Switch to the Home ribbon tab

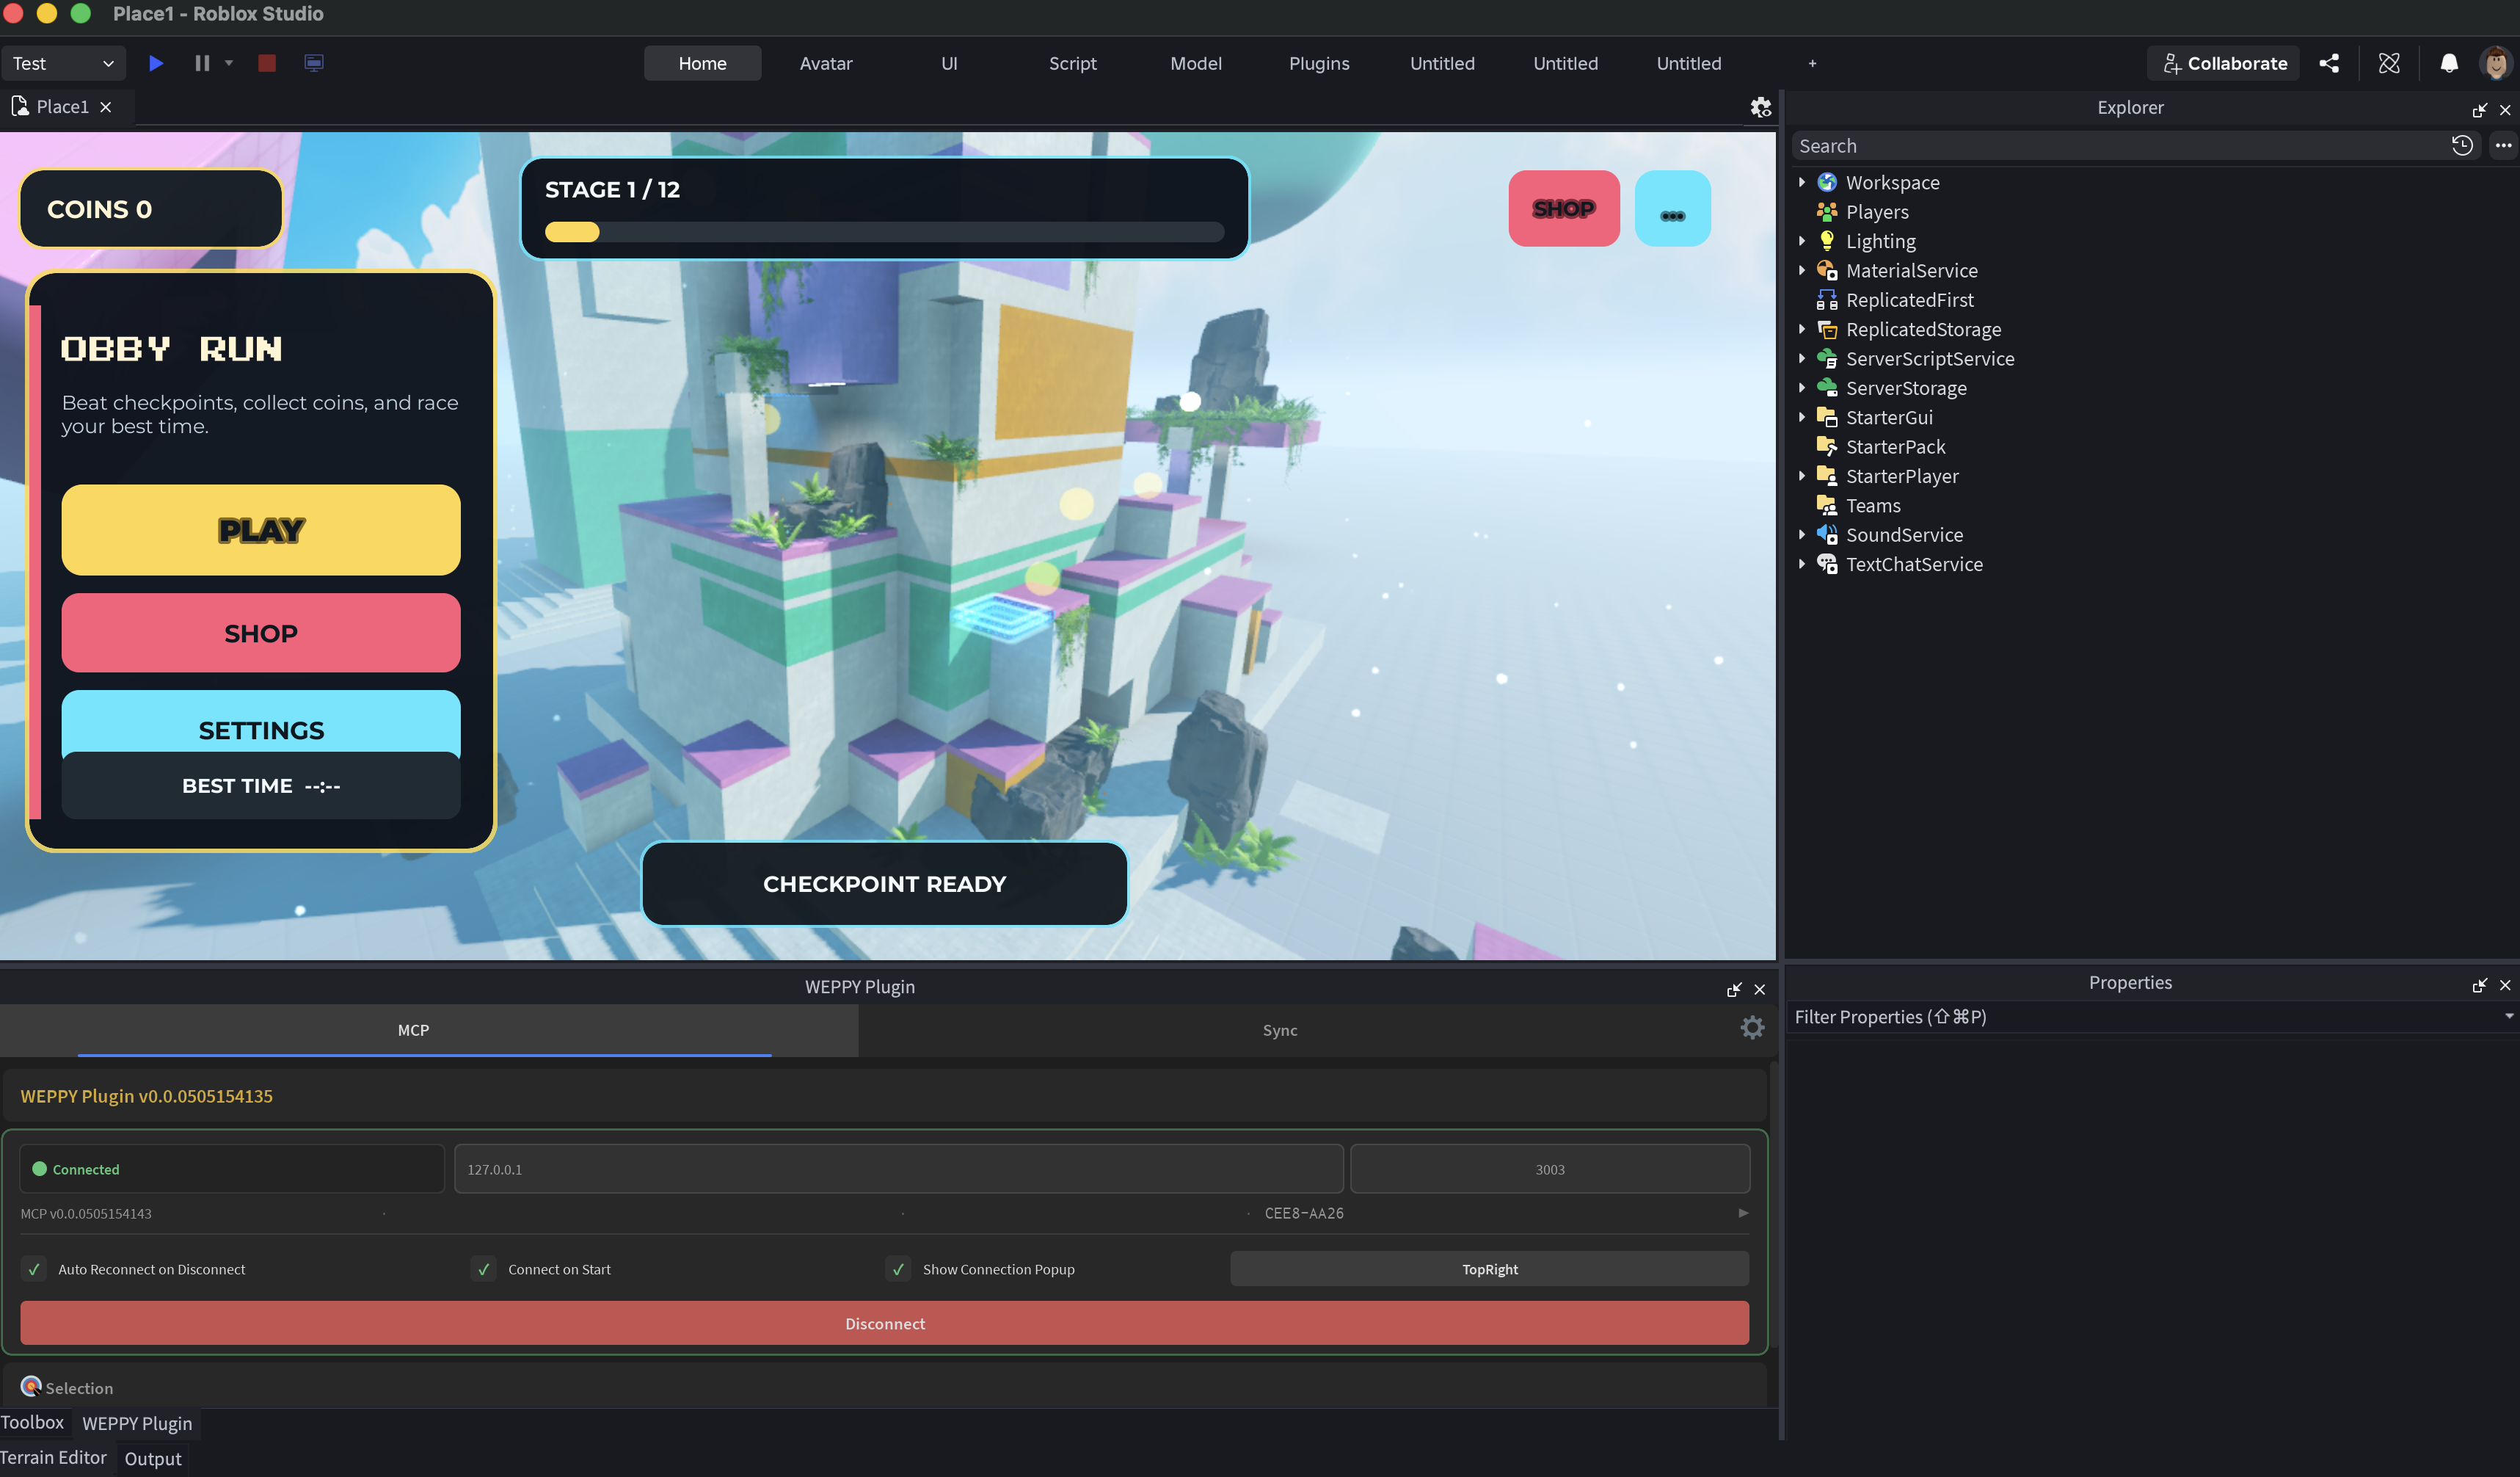coord(702,63)
